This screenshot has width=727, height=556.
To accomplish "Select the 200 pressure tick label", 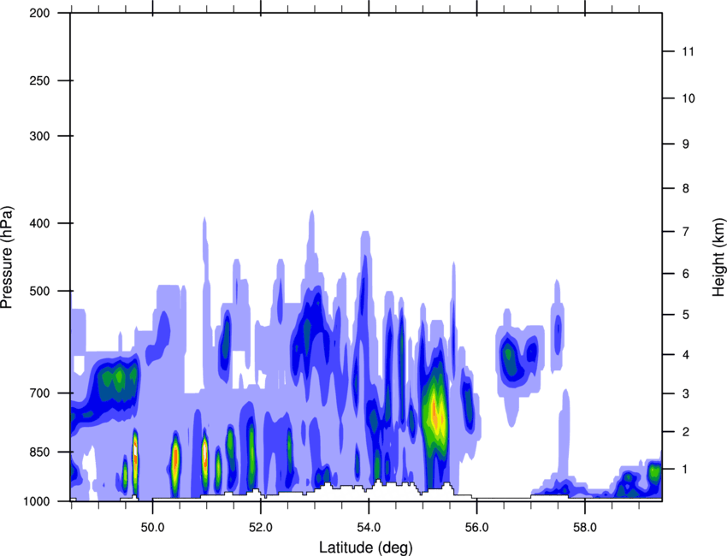I will click(40, 13).
